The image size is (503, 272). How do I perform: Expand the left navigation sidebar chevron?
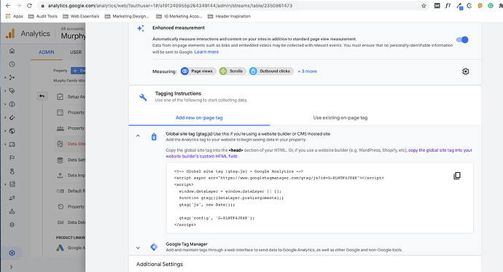tap(11, 267)
